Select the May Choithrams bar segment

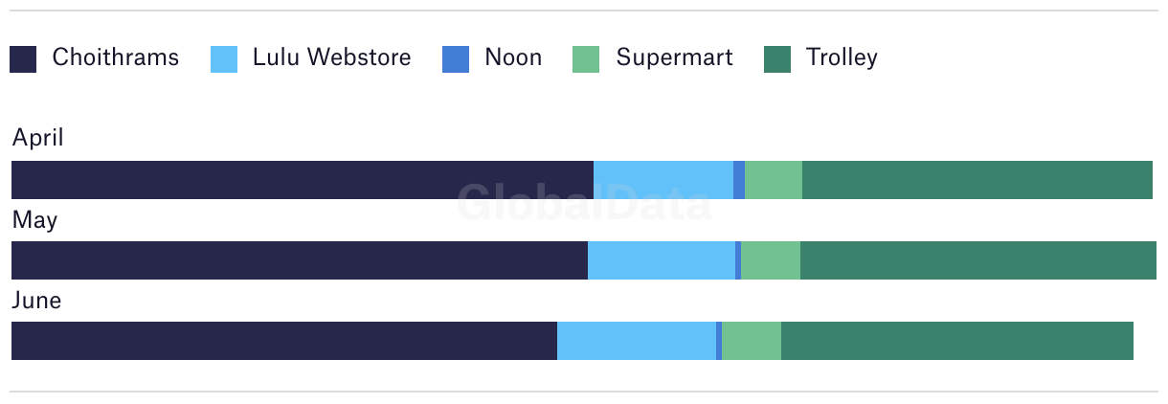pos(300,260)
